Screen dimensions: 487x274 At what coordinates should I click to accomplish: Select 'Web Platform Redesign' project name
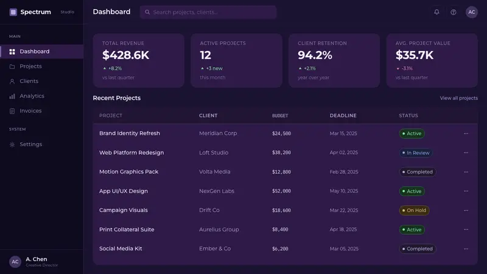click(131, 153)
